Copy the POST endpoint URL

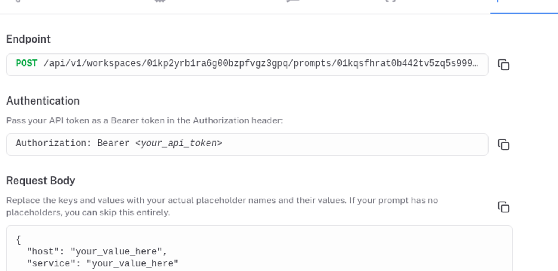coord(504,65)
